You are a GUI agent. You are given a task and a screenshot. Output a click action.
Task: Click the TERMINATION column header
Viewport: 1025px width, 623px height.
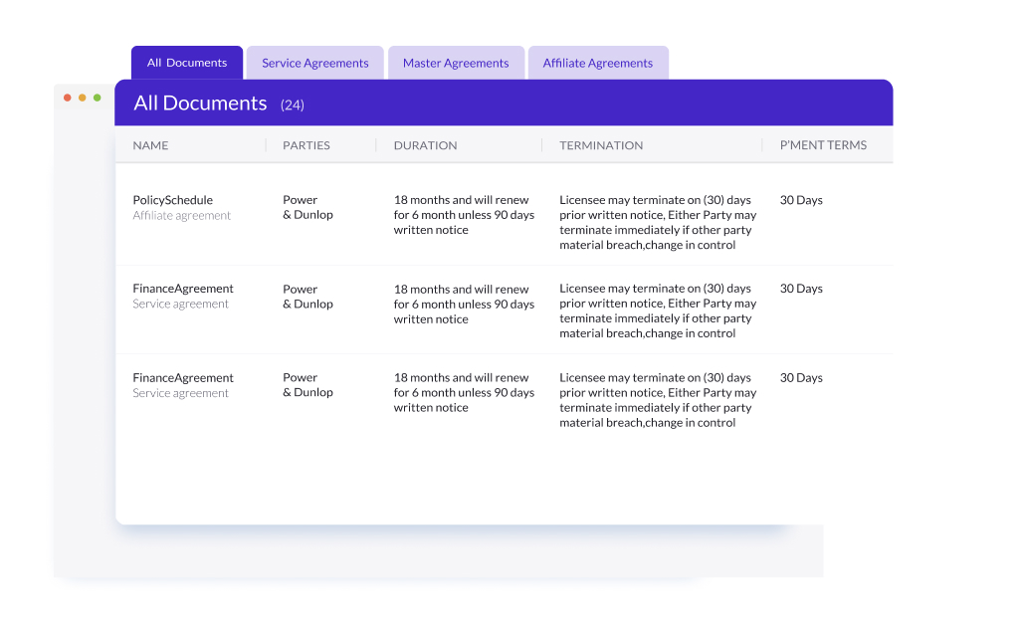[x=601, y=145]
